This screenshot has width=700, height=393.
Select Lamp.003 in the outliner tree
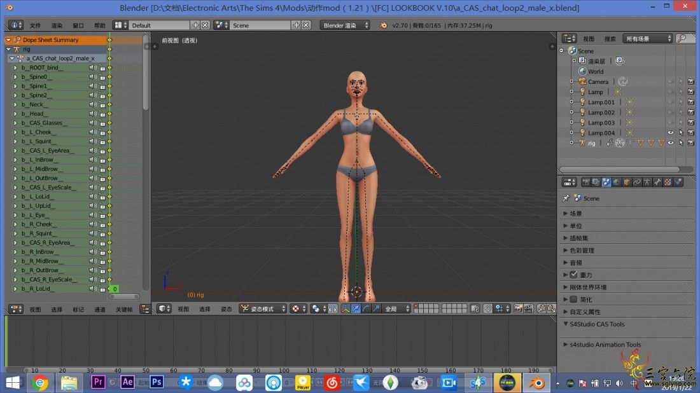(601, 123)
